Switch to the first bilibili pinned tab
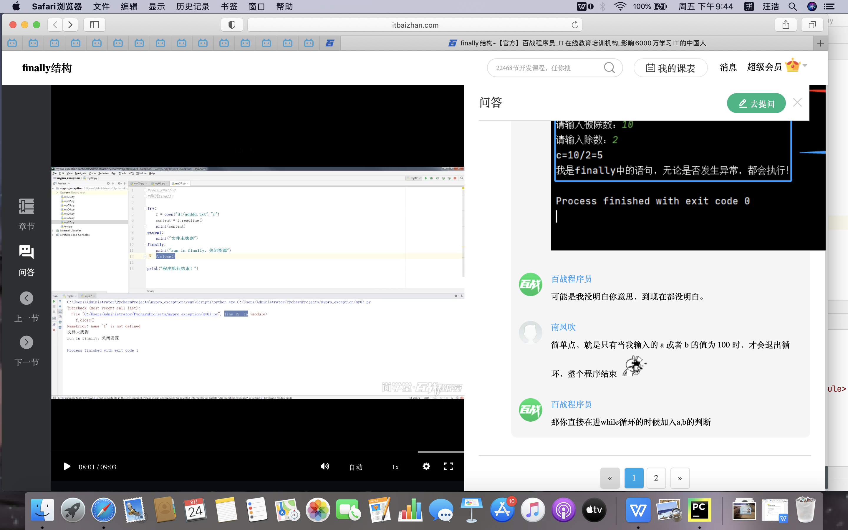The image size is (848, 530). [x=12, y=43]
